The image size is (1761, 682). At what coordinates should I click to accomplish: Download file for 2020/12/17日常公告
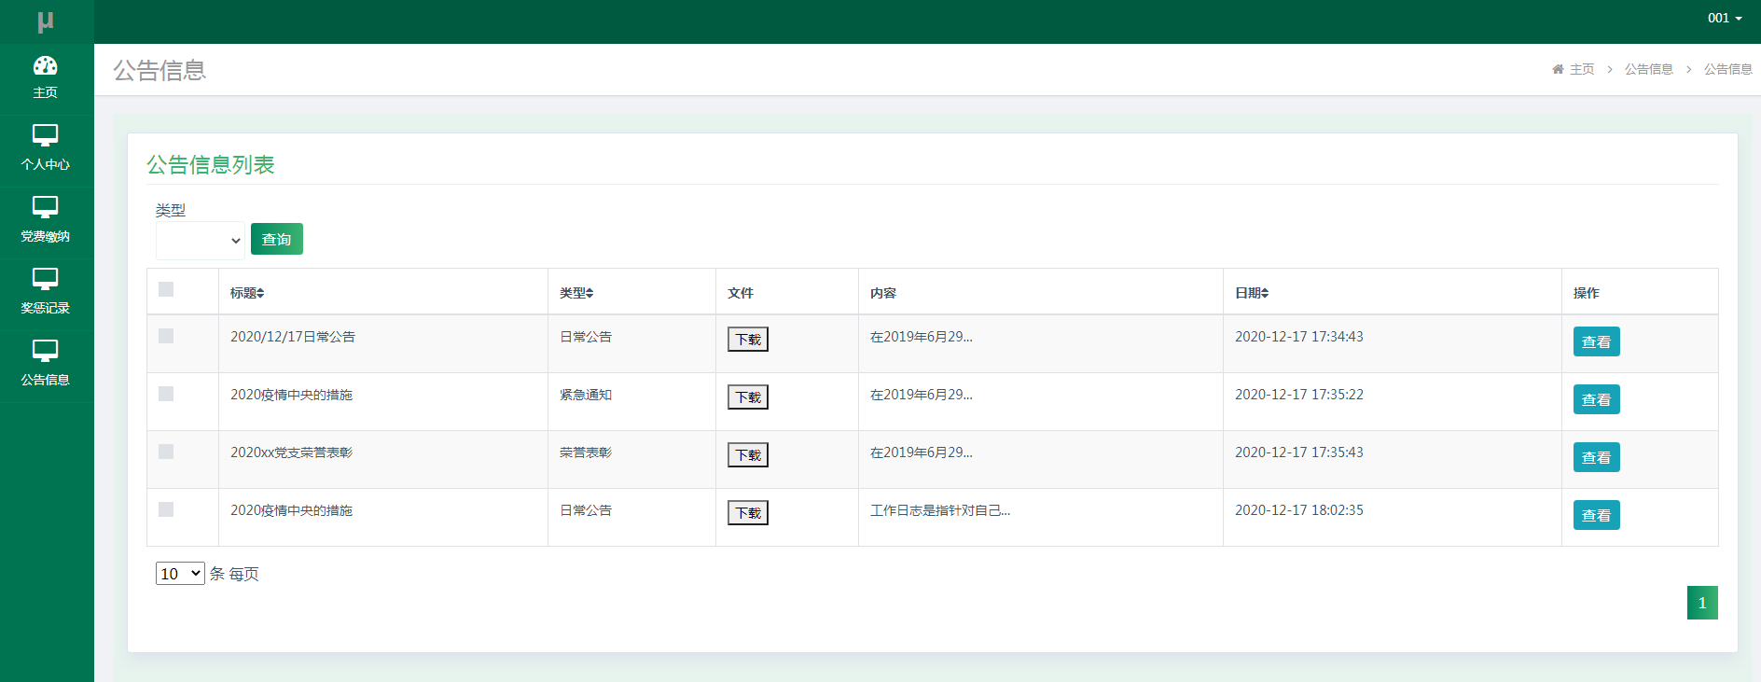[748, 339]
